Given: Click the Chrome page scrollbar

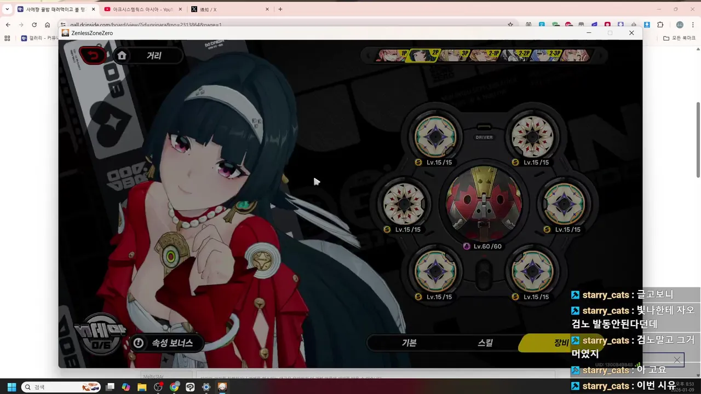Looking at the screenshot, I should [x=698, y=140].
